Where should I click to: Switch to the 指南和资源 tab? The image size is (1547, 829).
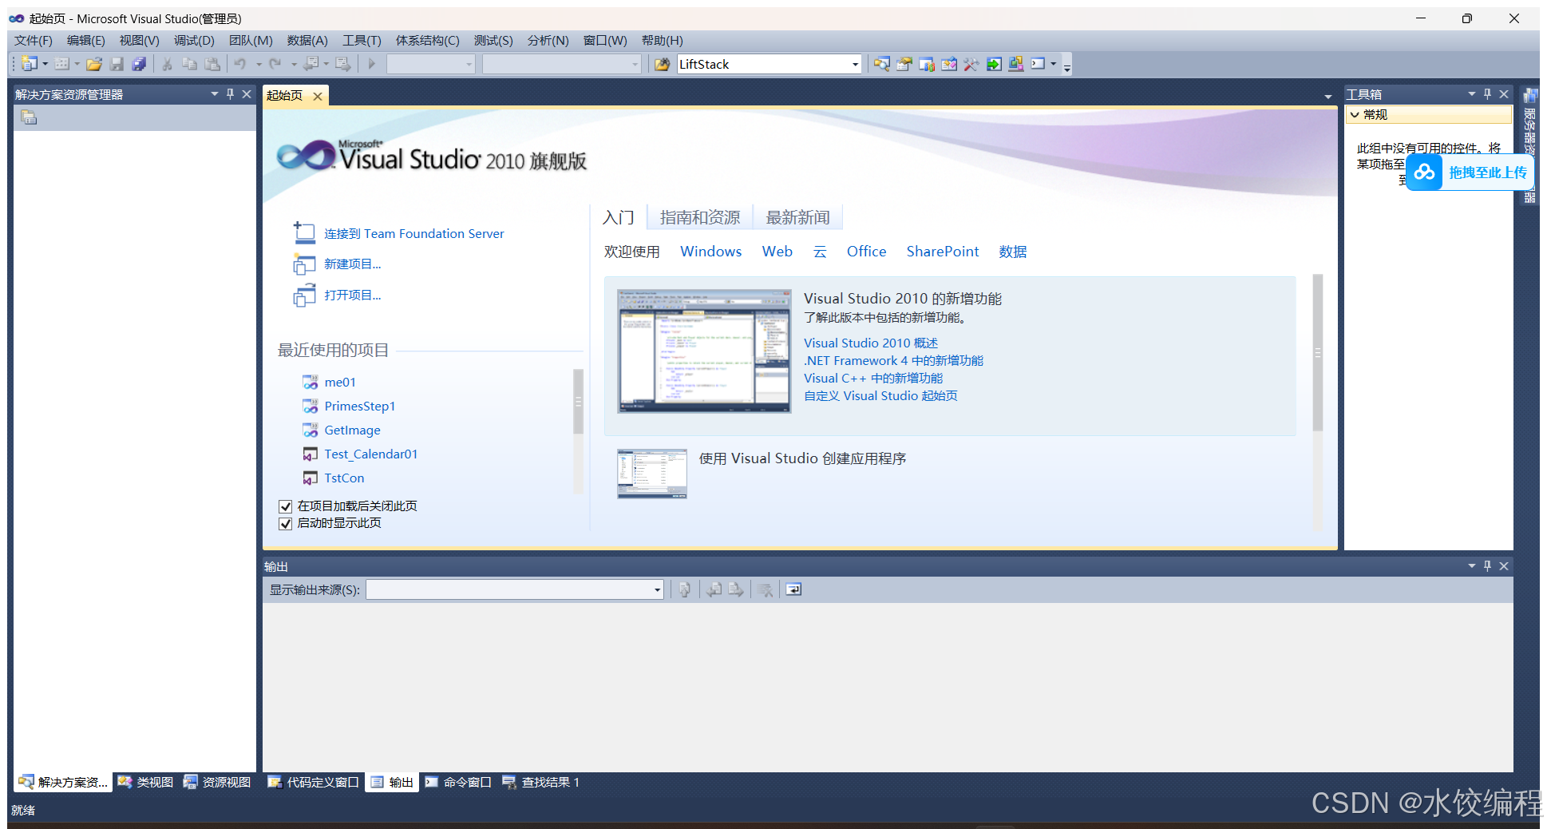coord(700,217)
